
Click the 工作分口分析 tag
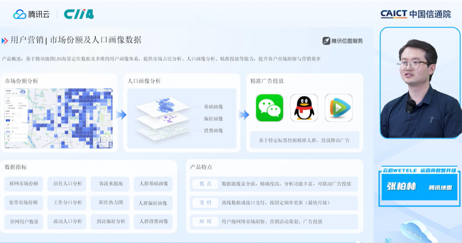[67, 203]
